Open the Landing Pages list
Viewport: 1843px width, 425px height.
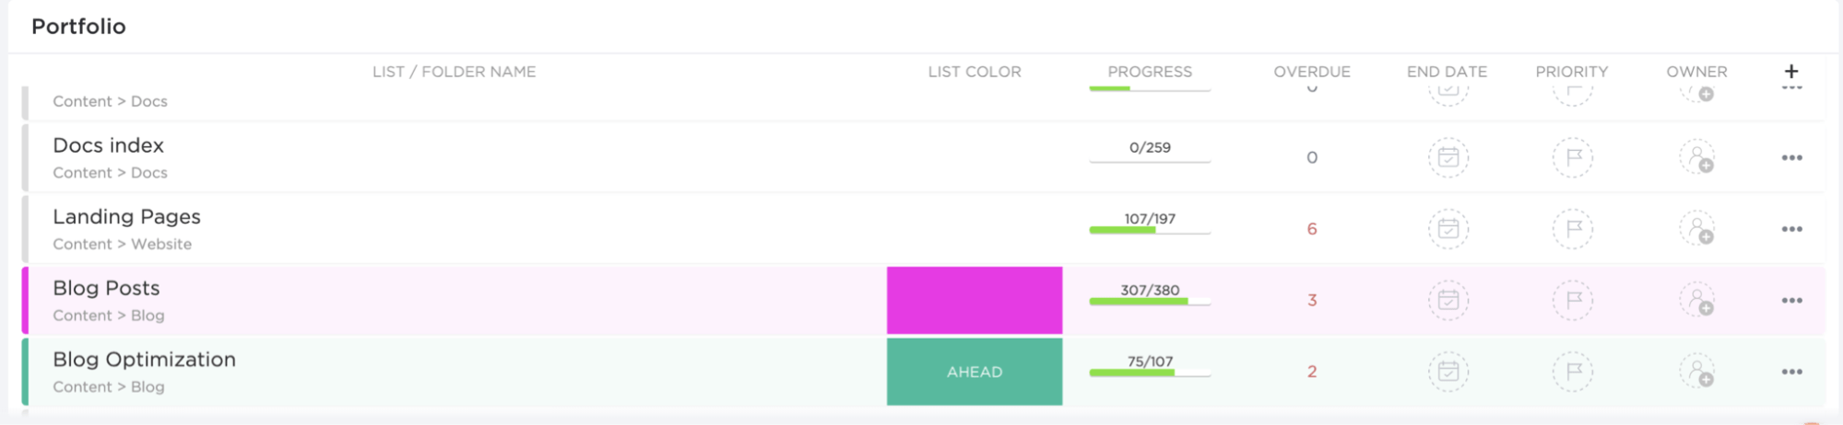[126, 217]
